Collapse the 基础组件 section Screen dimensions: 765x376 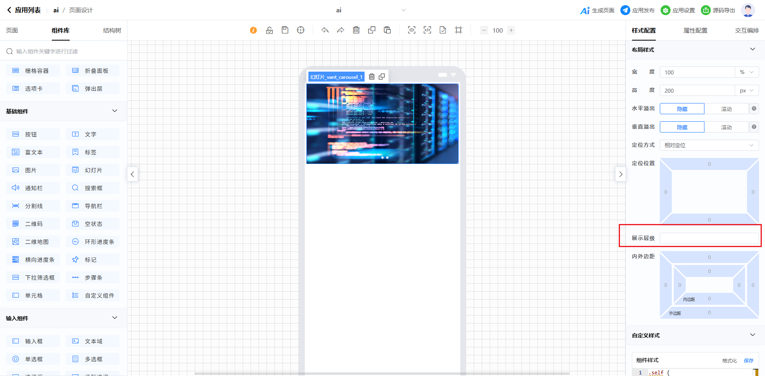pos(115,111)
